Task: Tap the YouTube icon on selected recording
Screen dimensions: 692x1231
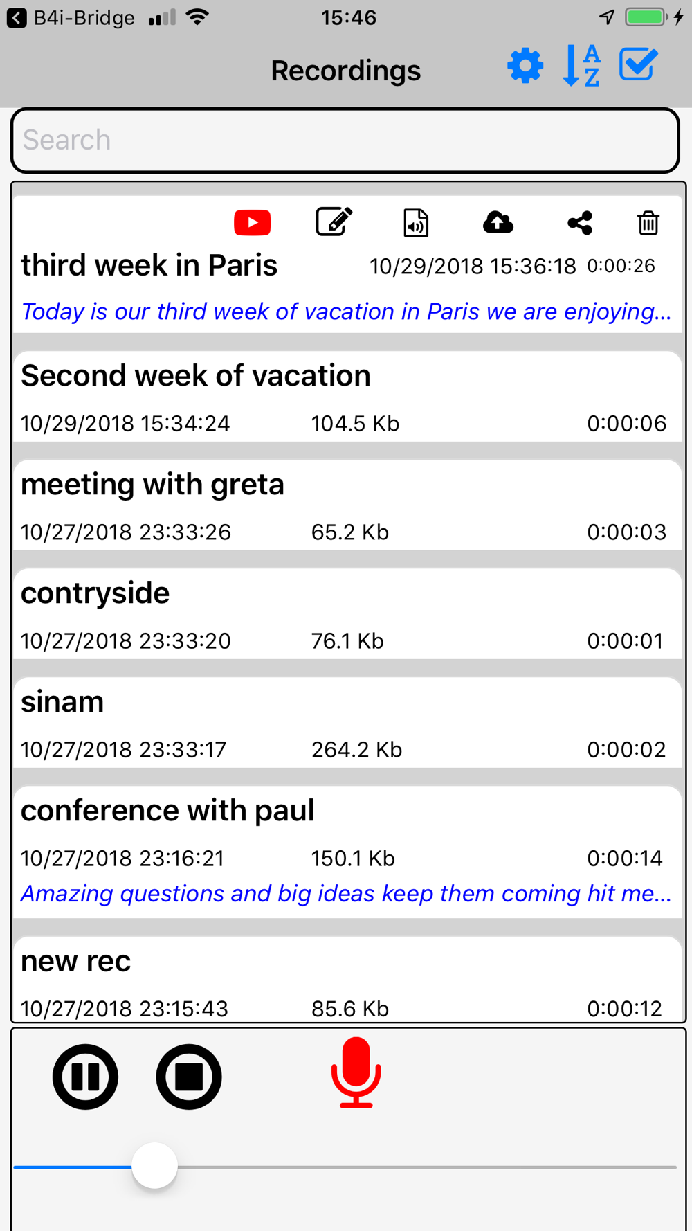Action: (x=252, y=223)
